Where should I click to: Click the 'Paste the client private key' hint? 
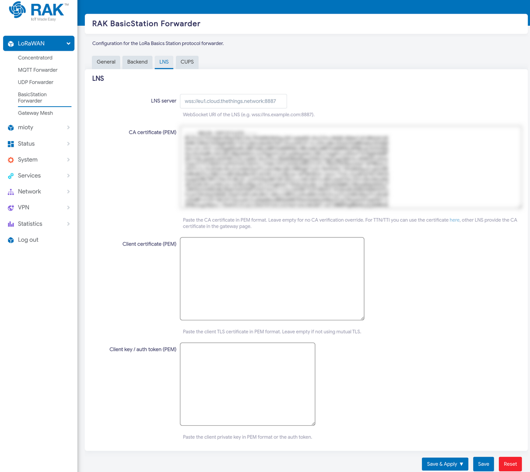pos(247,437)
